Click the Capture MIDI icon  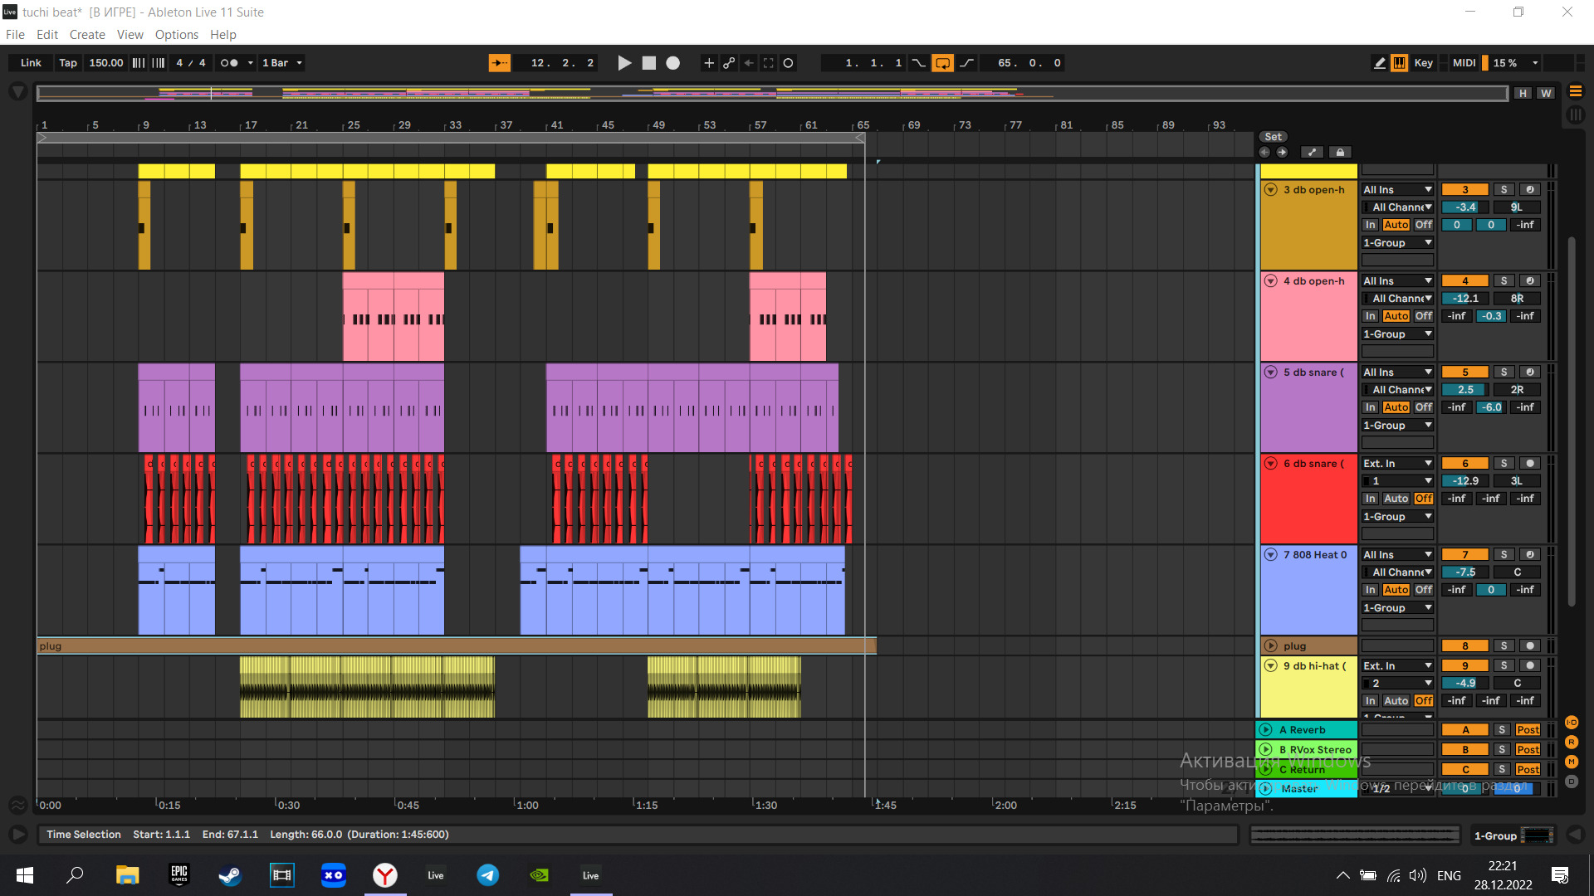tap(769, 63)
